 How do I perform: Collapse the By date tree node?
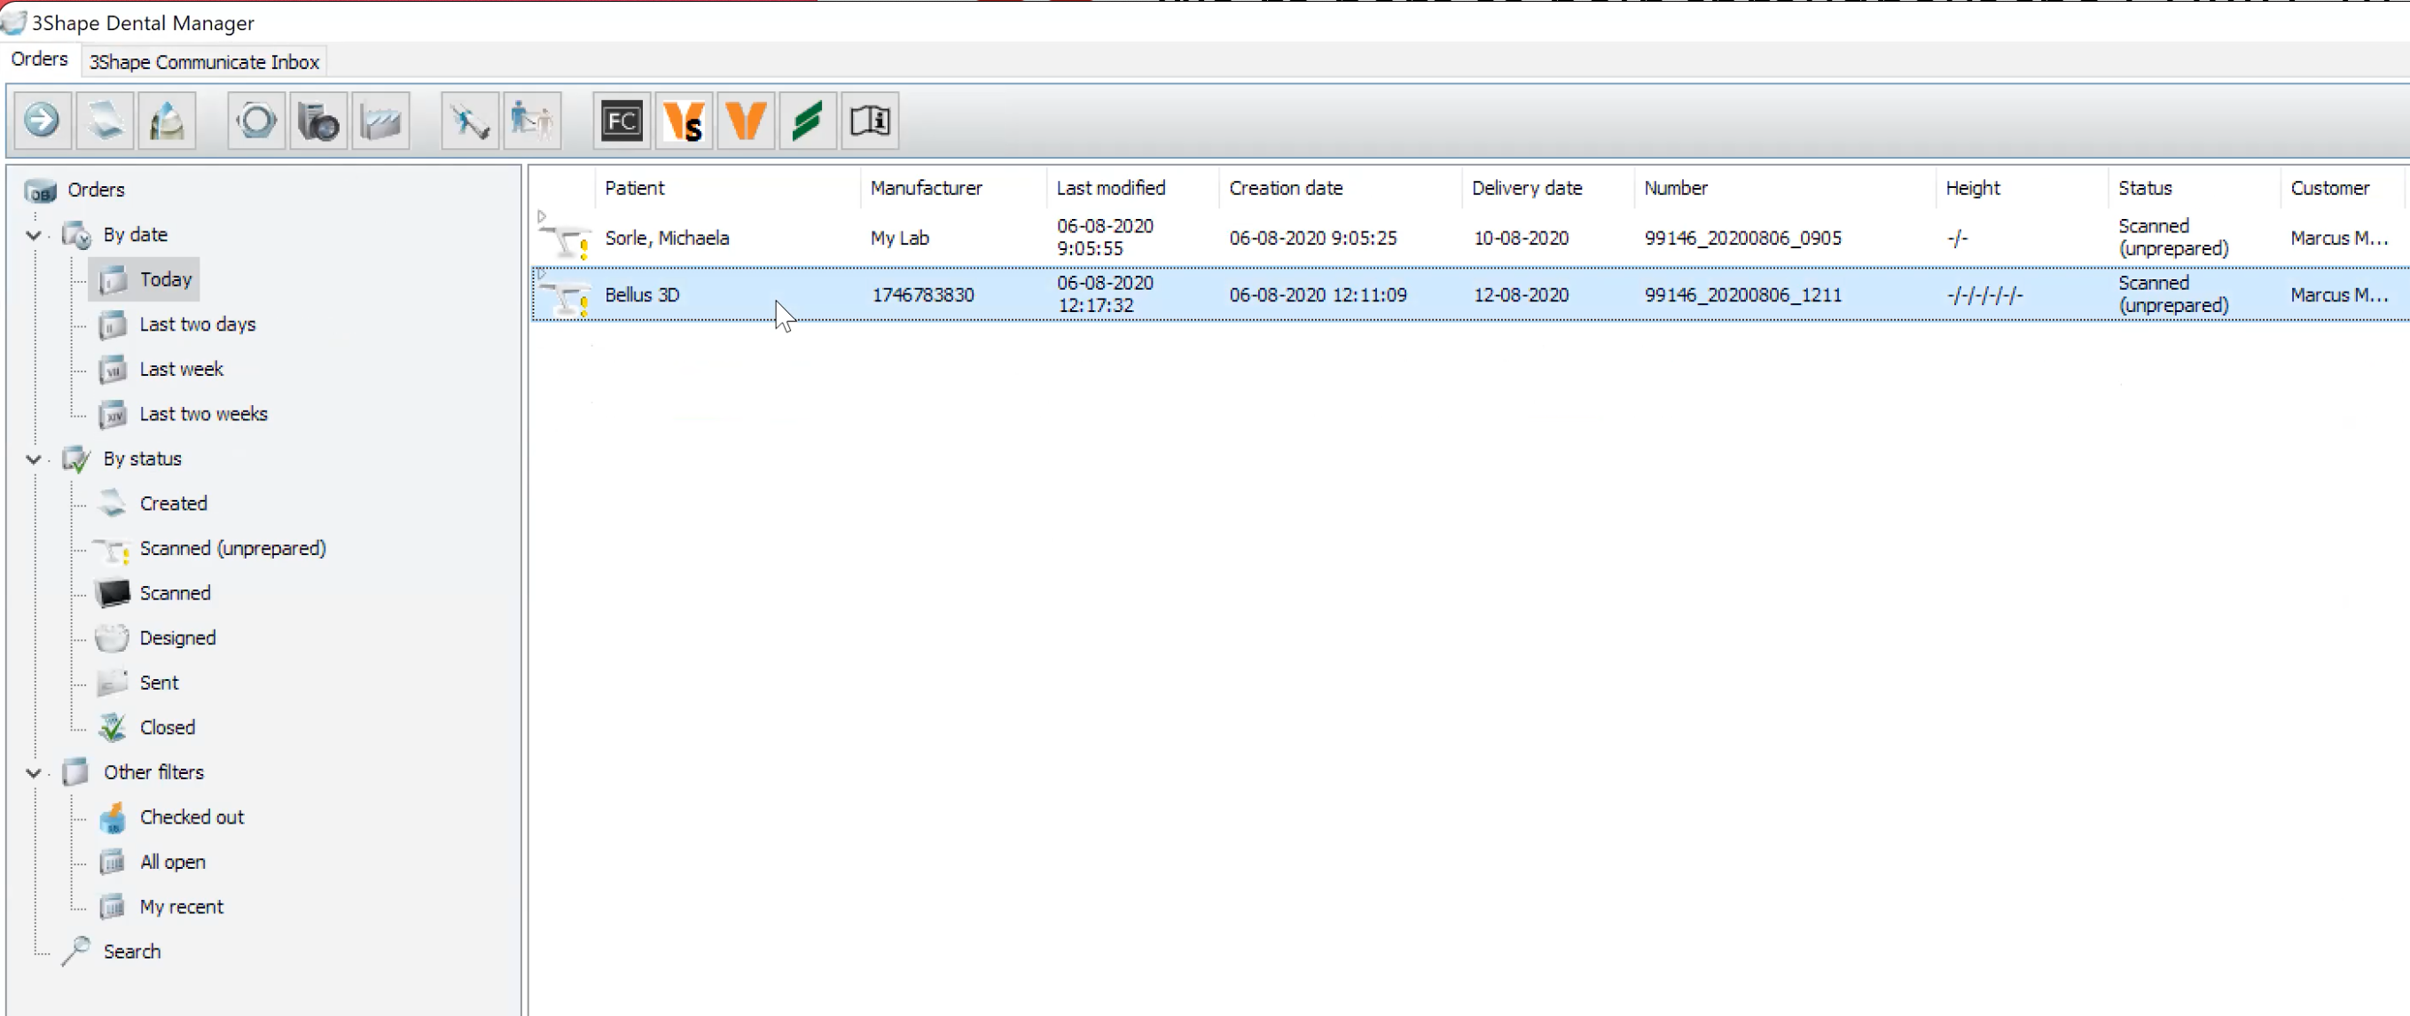coord(34,235)
